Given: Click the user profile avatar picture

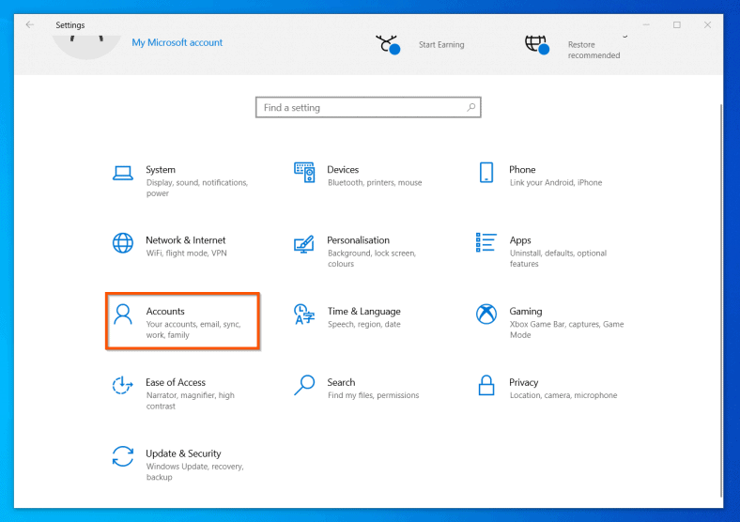Looking at the screenshot, I should 85,47.
